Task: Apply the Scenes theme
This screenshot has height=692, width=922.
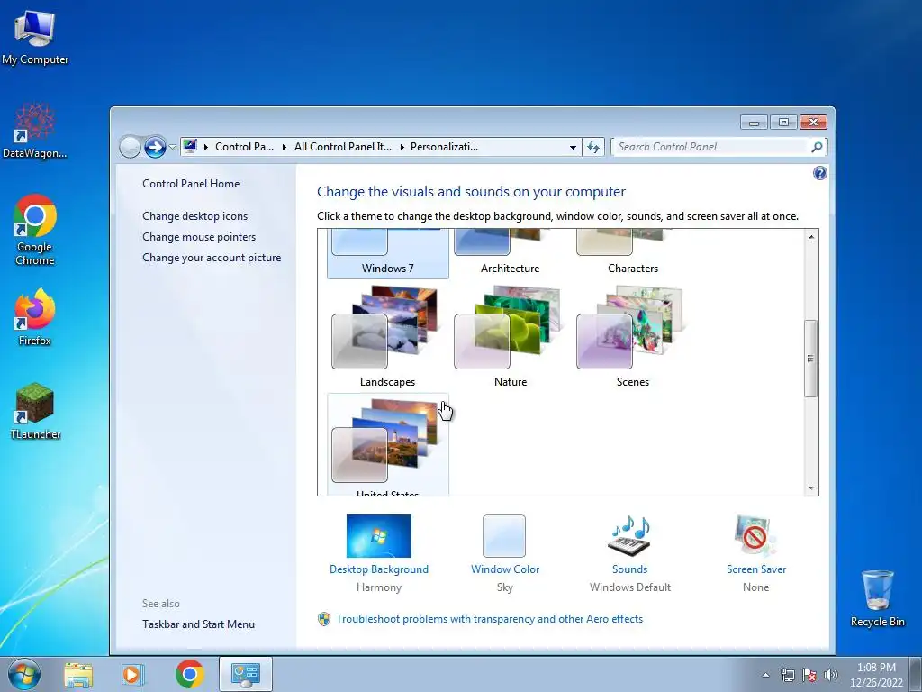Action: tap(633, 336)
